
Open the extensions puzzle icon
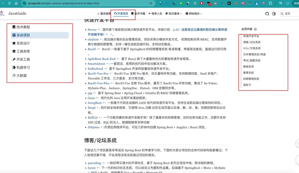(x=270, y=3)
